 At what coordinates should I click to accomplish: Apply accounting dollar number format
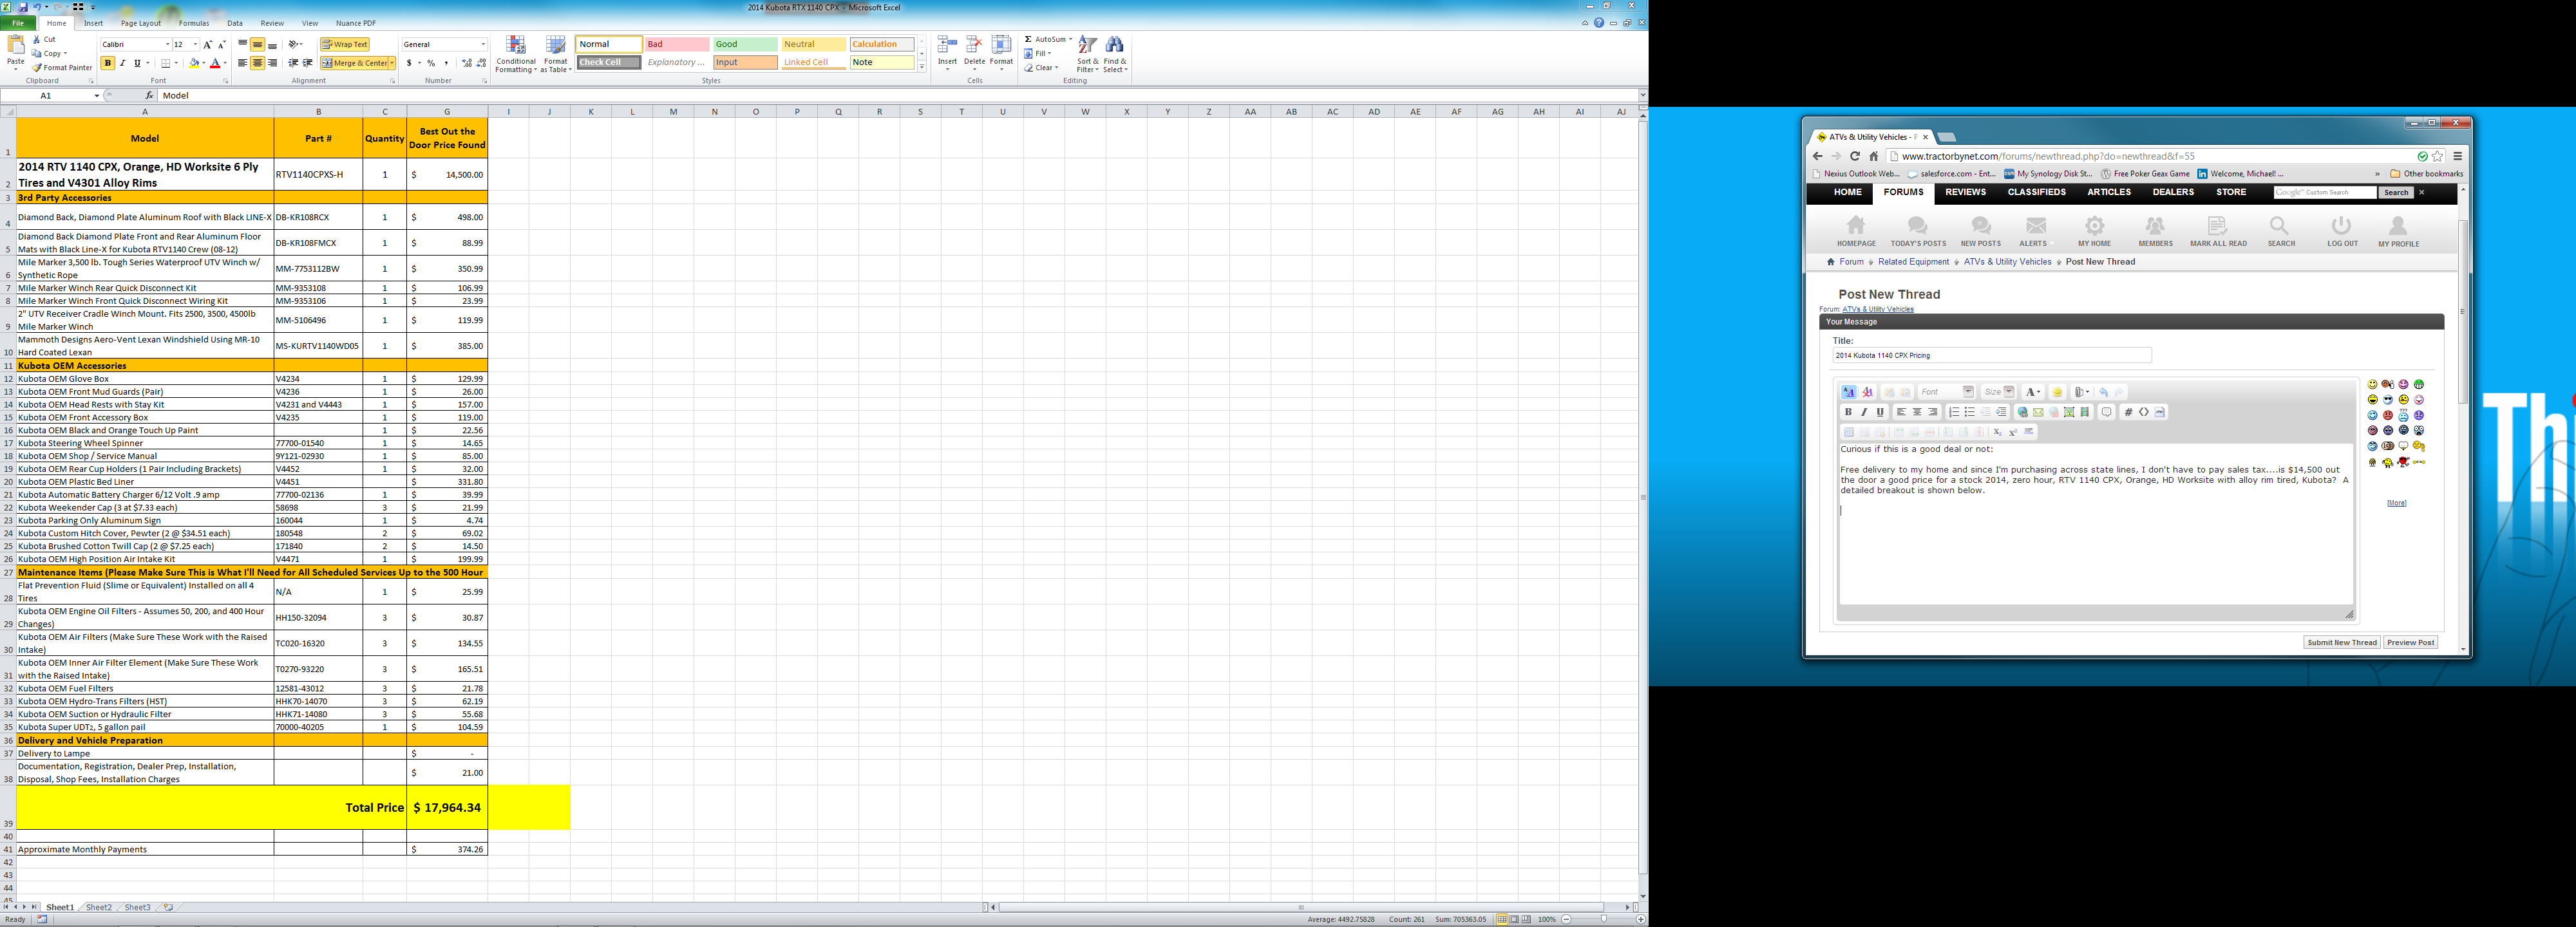point(409,63)
